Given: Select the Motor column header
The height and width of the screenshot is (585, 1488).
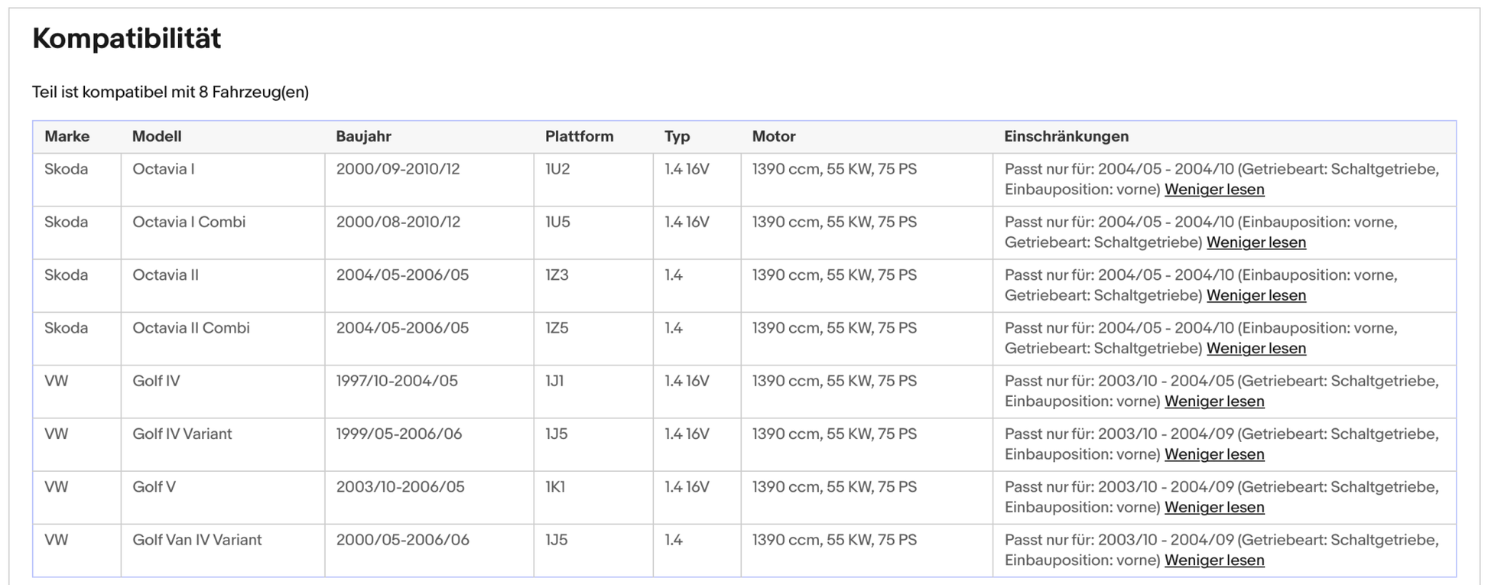Looking at the screenshot, I should (773, 136).
